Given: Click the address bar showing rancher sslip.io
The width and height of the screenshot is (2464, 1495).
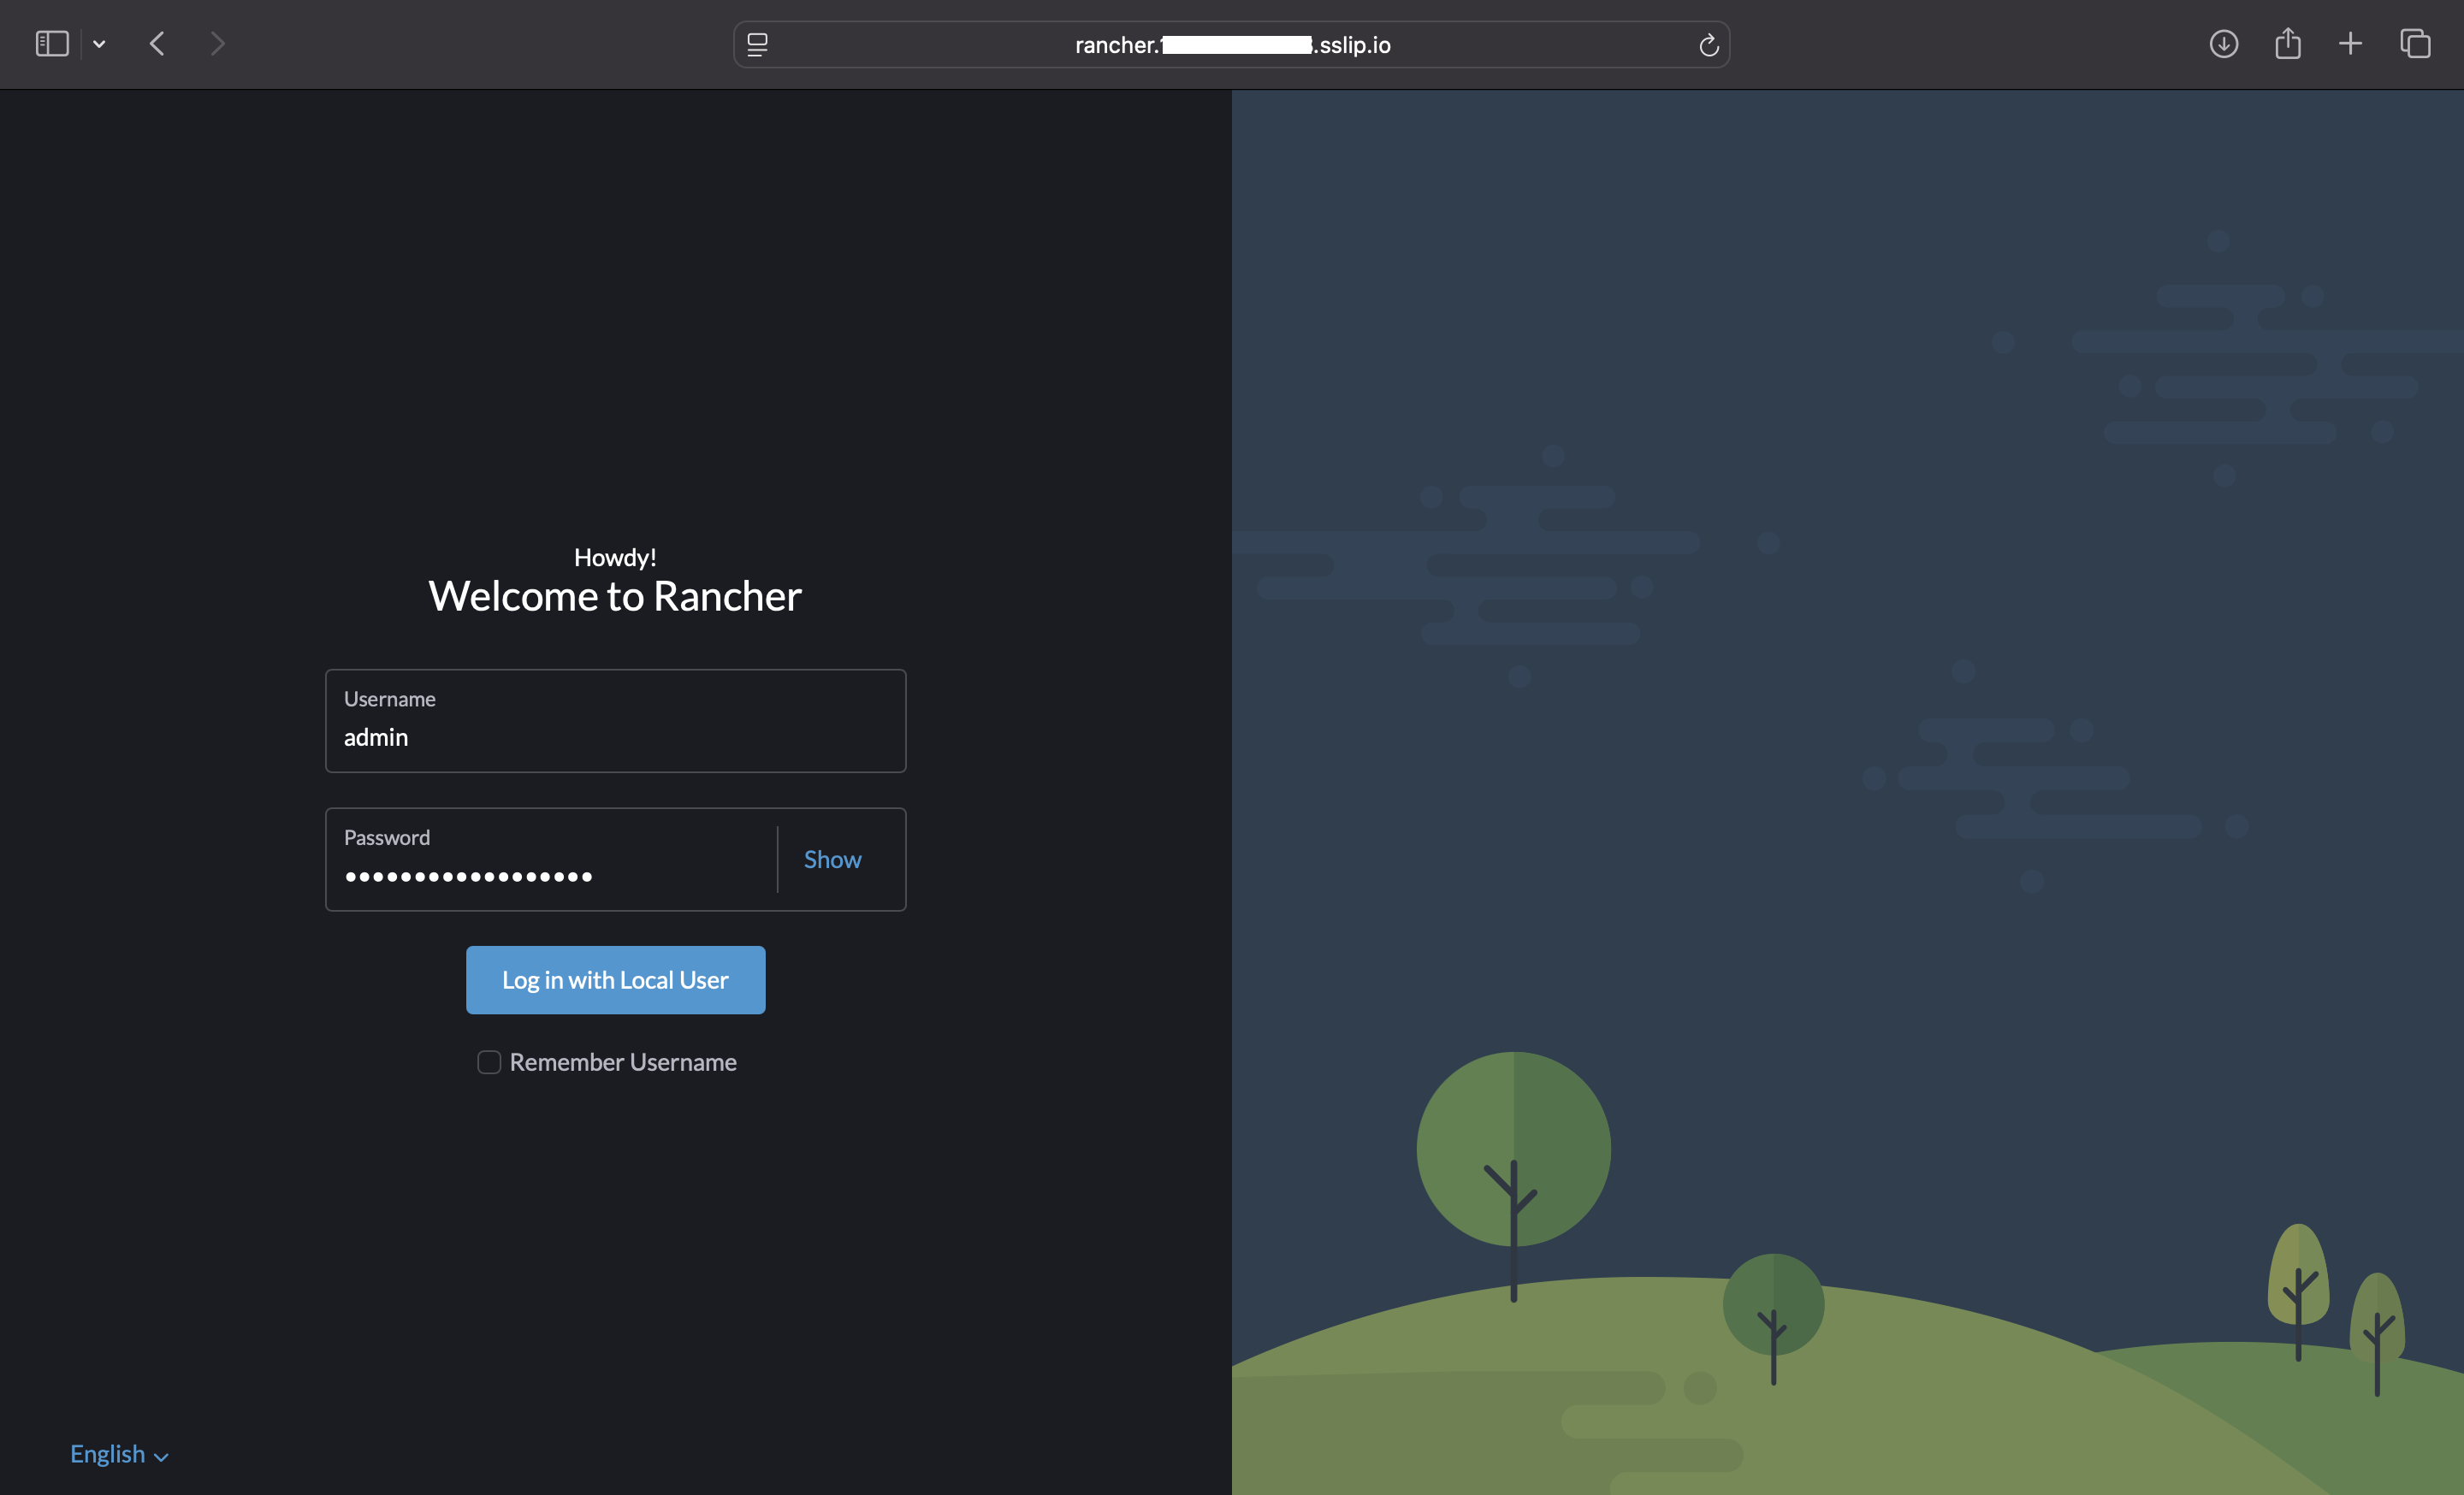Looking at the screenshot, I should [1231, 44].
